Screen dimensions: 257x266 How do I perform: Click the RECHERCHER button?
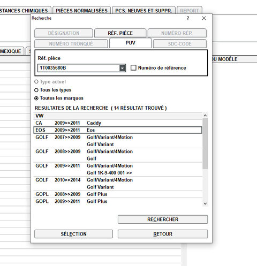(x=163, y=219)
